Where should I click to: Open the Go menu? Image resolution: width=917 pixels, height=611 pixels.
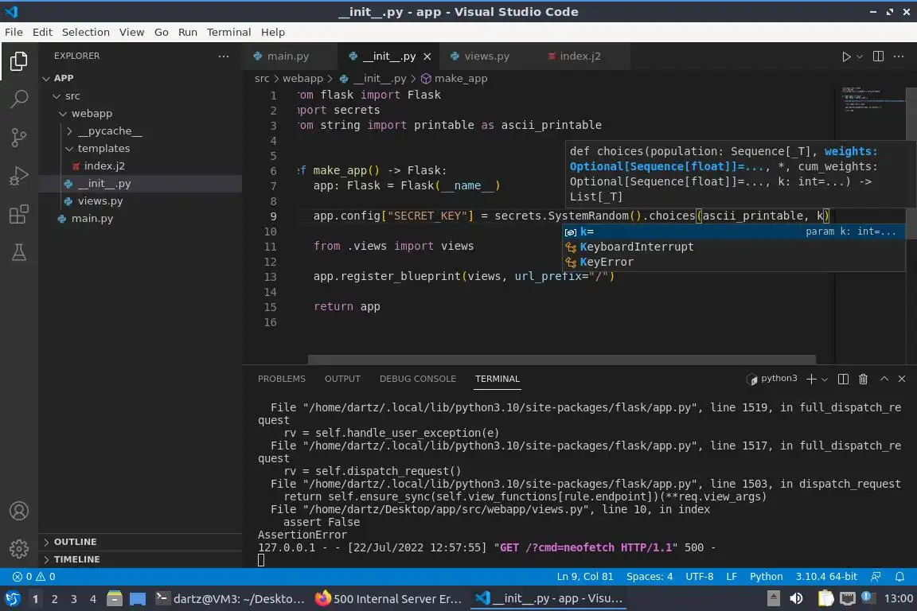pos(162,32)
